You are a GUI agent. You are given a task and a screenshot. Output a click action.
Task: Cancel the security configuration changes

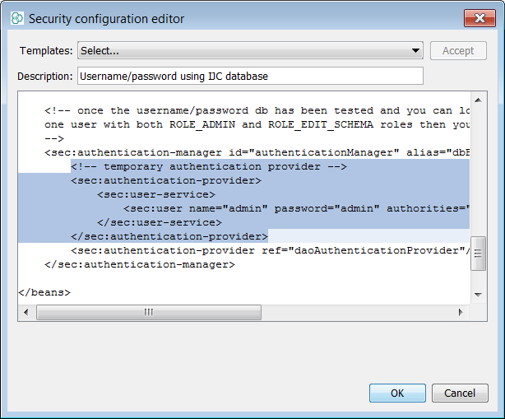pyautogui.click(x=454, y=393)
